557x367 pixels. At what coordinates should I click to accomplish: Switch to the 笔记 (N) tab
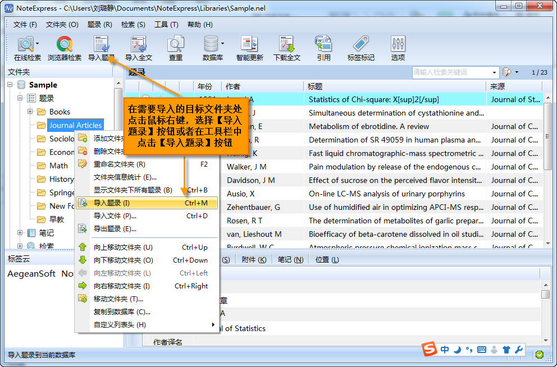pyautogui.click(x=290, y=260)
